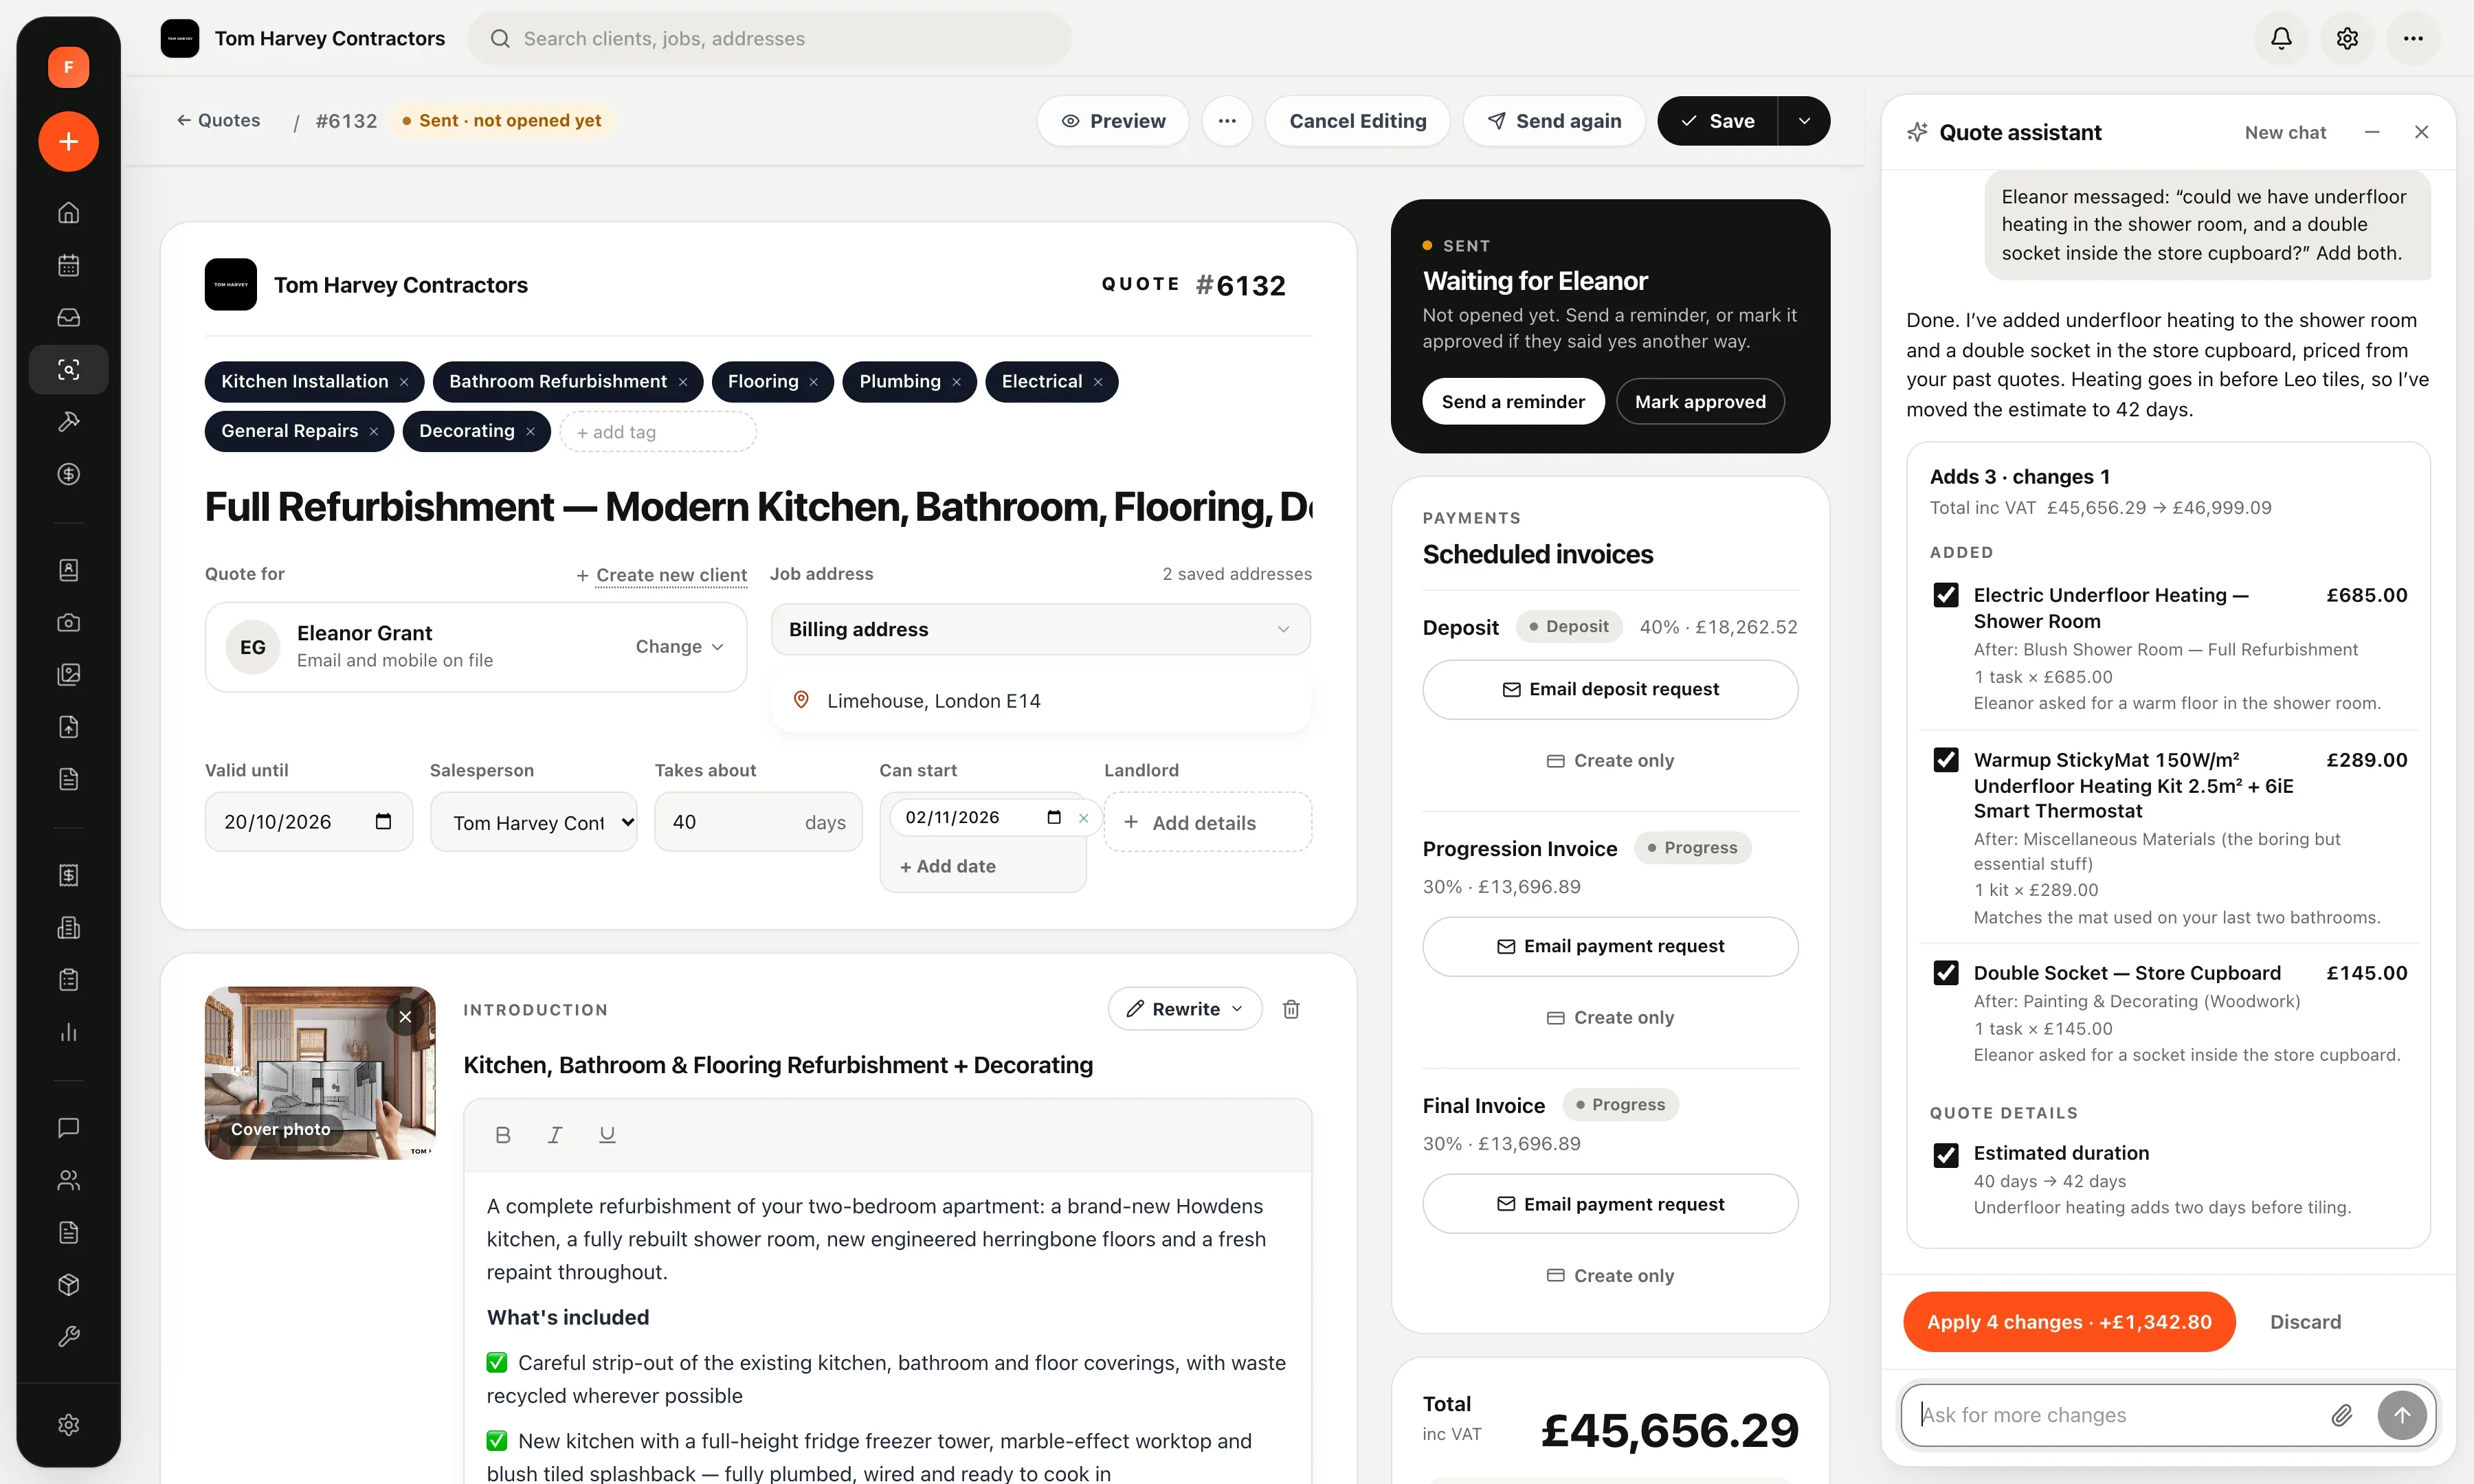Viewport: 2474px width, 1484px height.
Task: Send a reminder to Eleanor
Action: (x=1513, y=401)
